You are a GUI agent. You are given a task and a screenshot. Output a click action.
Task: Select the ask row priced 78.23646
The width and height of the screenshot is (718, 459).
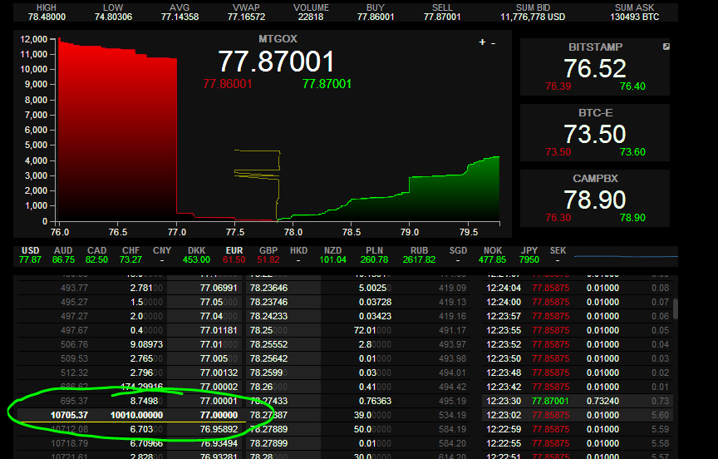click(x=358, y=289)
